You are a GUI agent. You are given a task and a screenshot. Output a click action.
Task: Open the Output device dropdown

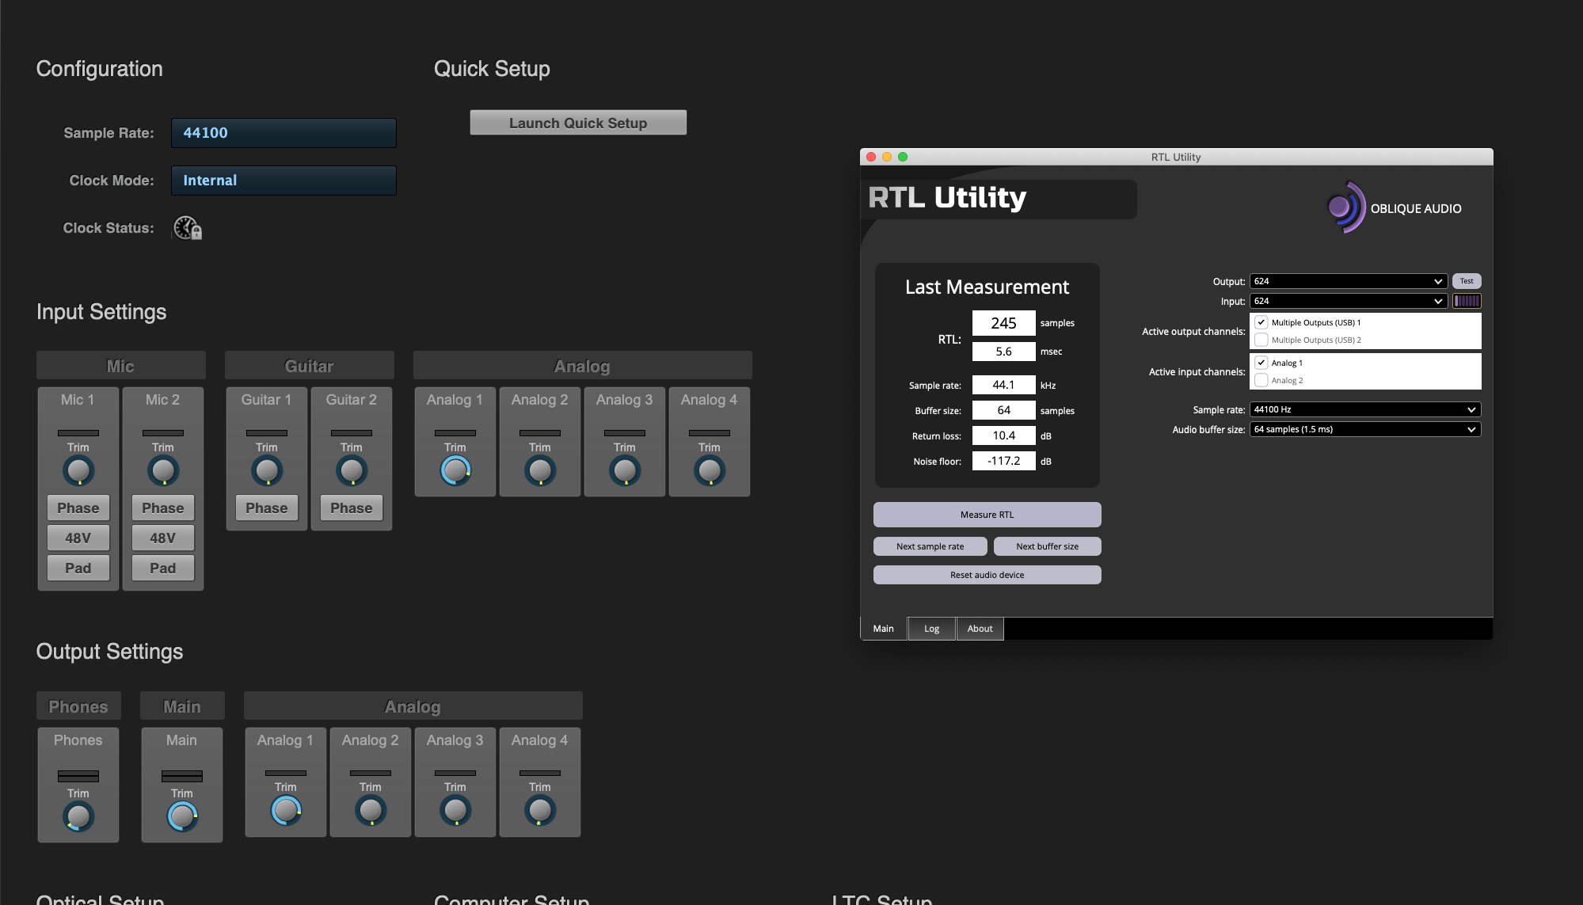click(1349, 281)
